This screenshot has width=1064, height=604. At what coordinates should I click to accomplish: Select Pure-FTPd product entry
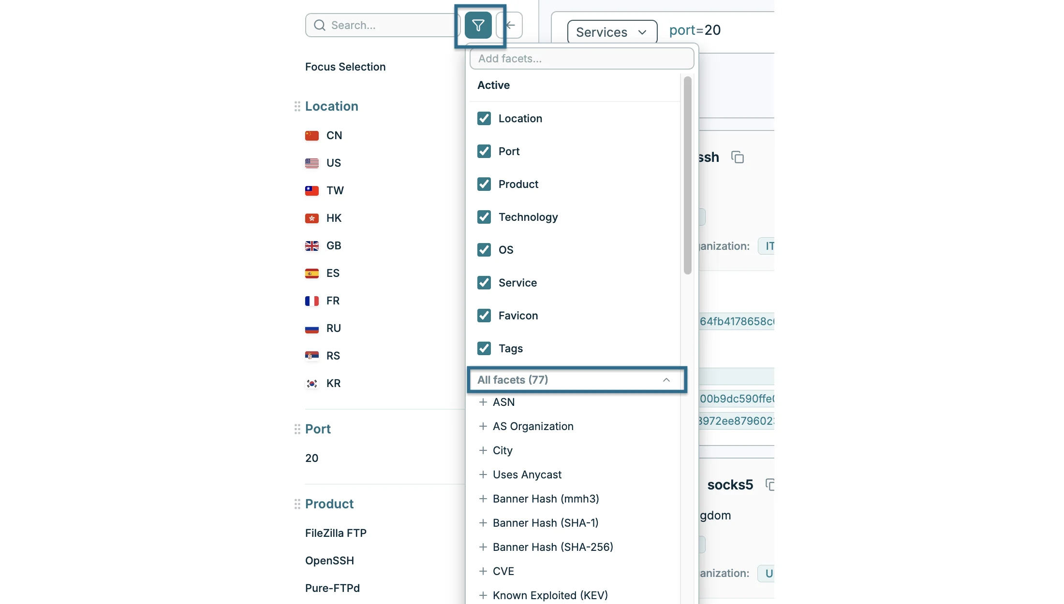(332, 588)
